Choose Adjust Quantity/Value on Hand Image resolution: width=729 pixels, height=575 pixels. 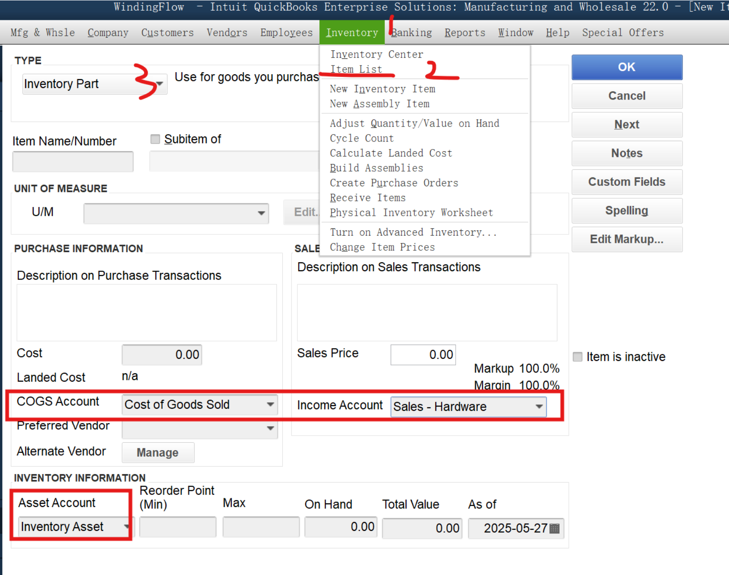coord(414,123)
